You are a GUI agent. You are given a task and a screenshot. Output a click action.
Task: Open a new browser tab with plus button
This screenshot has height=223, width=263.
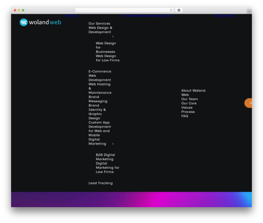249,12
